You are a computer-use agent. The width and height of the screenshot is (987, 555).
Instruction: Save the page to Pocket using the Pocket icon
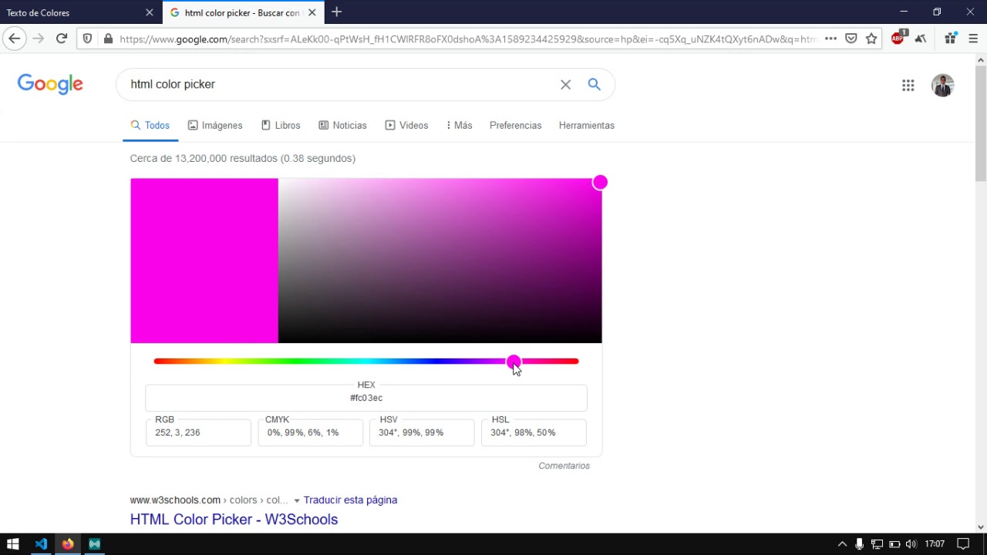click(851, 39)
